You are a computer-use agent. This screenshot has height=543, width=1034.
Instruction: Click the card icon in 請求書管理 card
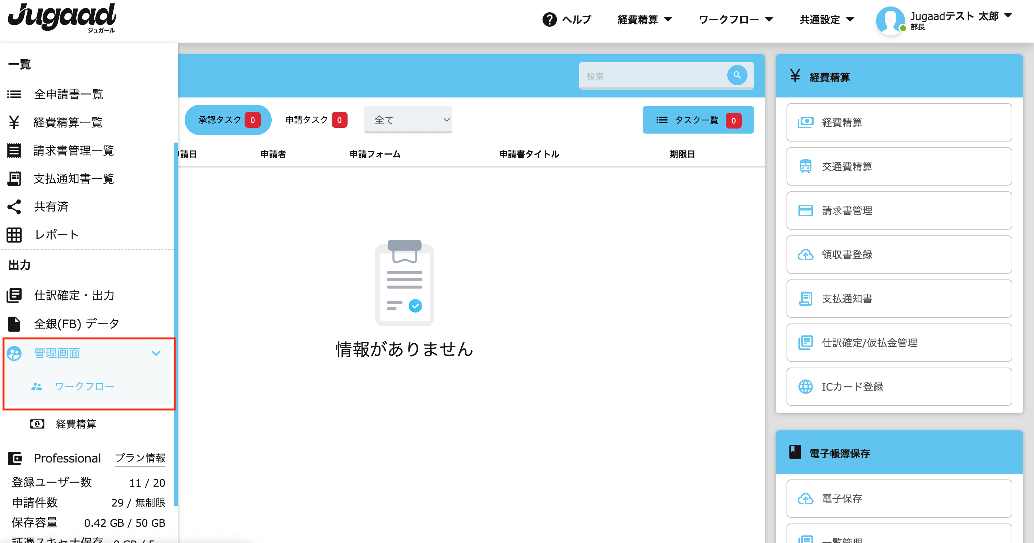coord(805,210)
